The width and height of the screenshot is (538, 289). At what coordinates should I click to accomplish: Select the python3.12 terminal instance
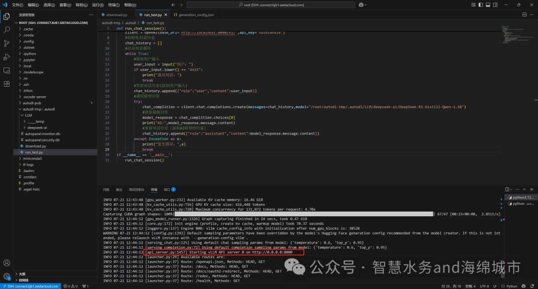(521, 198)
